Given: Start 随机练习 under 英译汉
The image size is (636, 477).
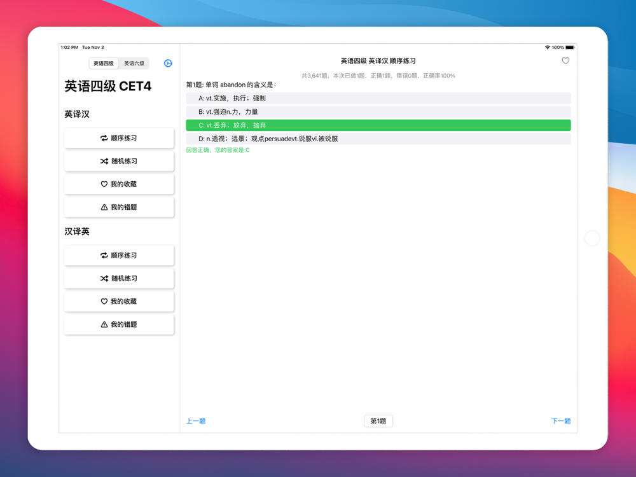Looking at the screenshot, I should click(119, 162).
